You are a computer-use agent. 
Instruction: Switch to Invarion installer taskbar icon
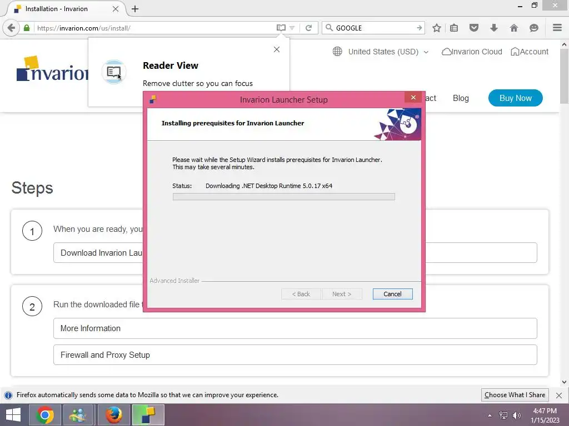(148, 415)
